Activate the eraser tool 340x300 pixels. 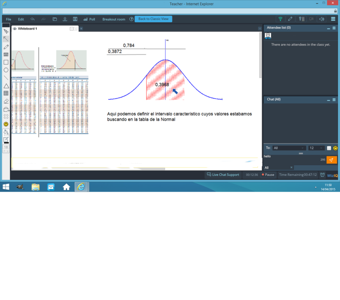pyautogui.click(x=6, y=101)
